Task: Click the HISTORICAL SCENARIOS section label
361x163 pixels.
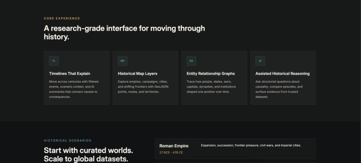Action: (x=68, y=141)
